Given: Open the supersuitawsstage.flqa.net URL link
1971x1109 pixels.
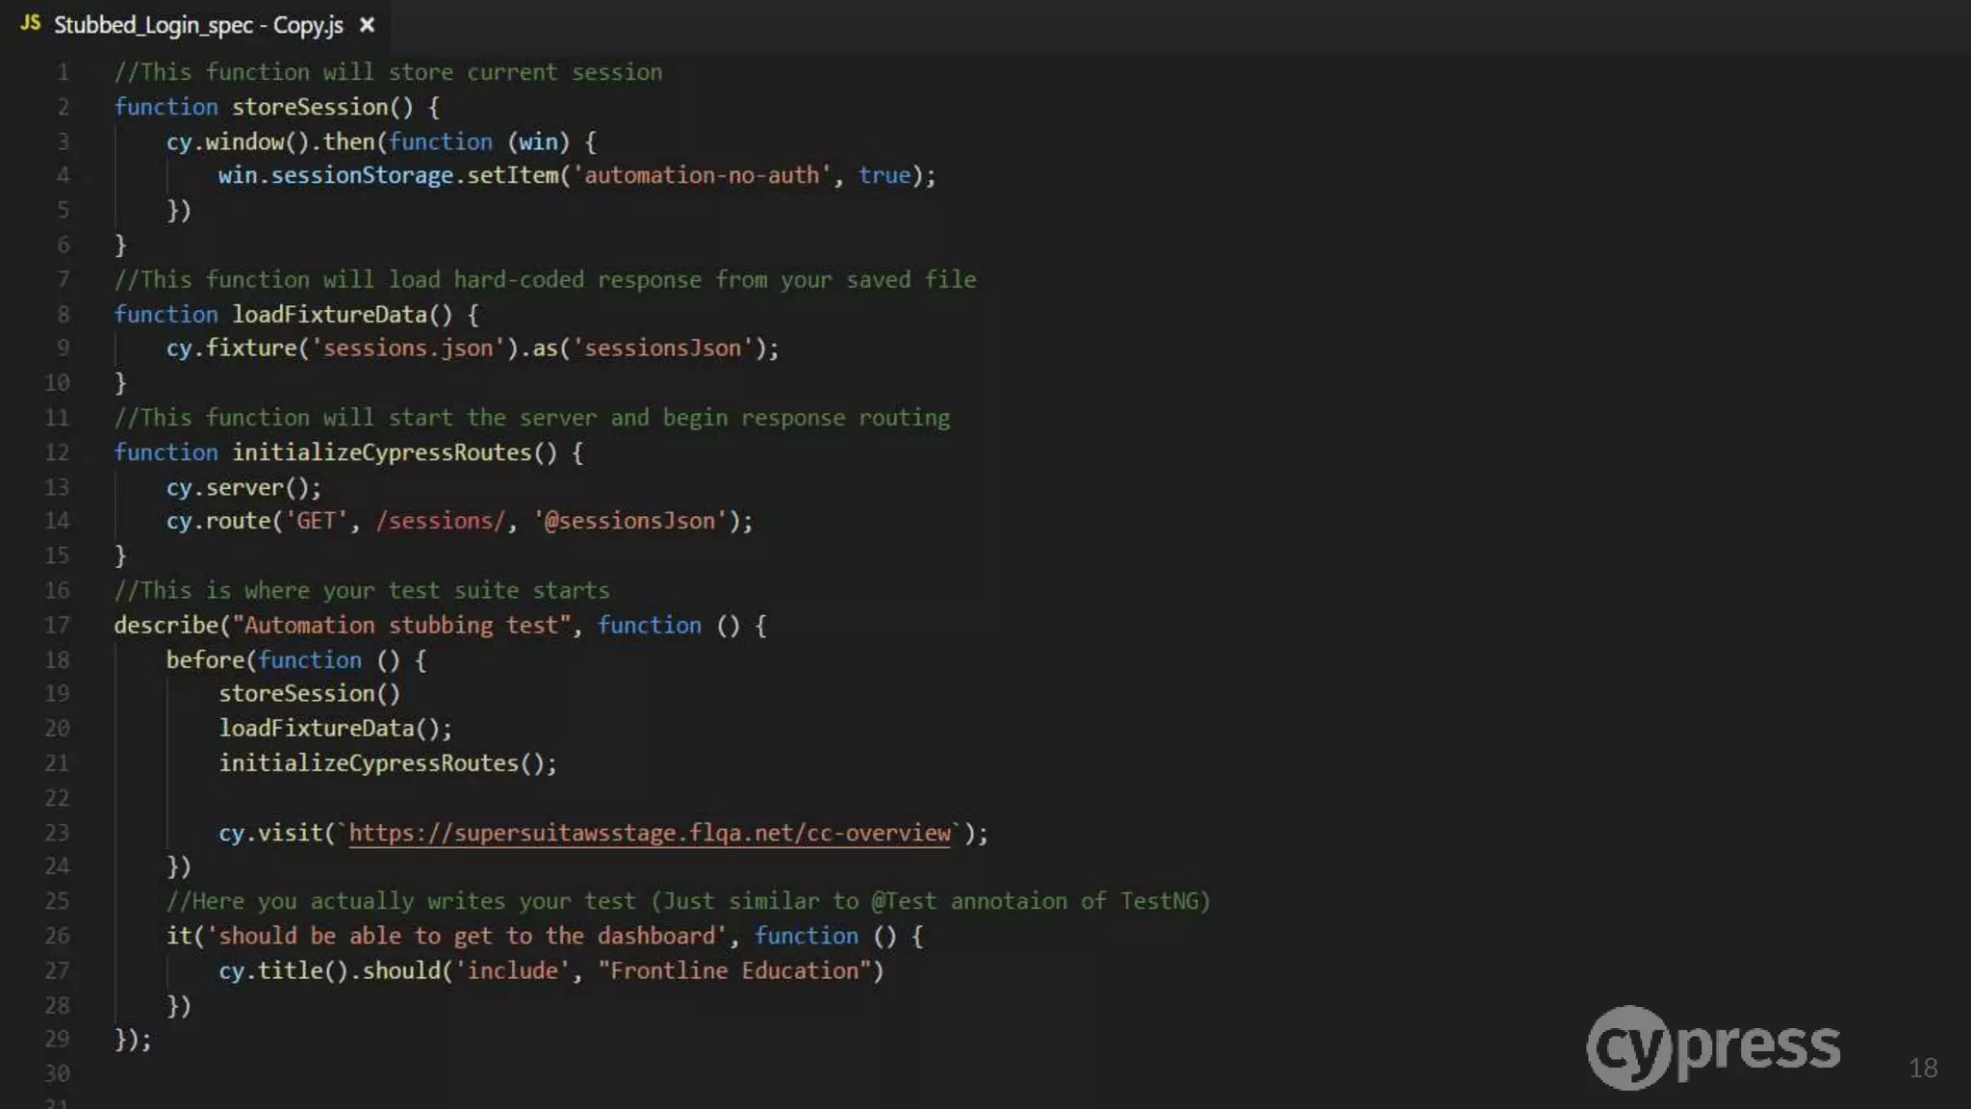Looking at the screenshot, I should click(x=649, y=833).
